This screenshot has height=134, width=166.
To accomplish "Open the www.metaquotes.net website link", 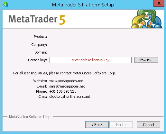I will pyautogui.click(x=66, y=81).
